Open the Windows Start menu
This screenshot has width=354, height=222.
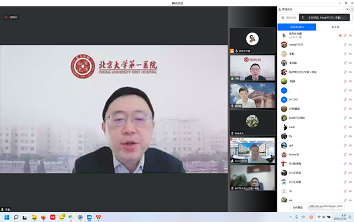coord(6,217)
